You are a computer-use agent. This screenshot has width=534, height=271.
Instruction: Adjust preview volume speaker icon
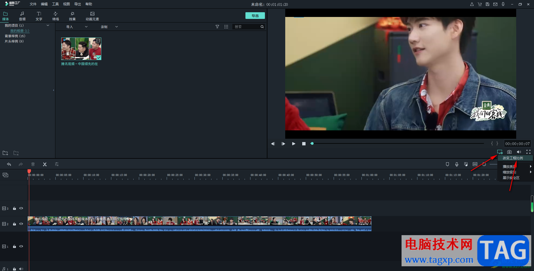tap(519, 152)
